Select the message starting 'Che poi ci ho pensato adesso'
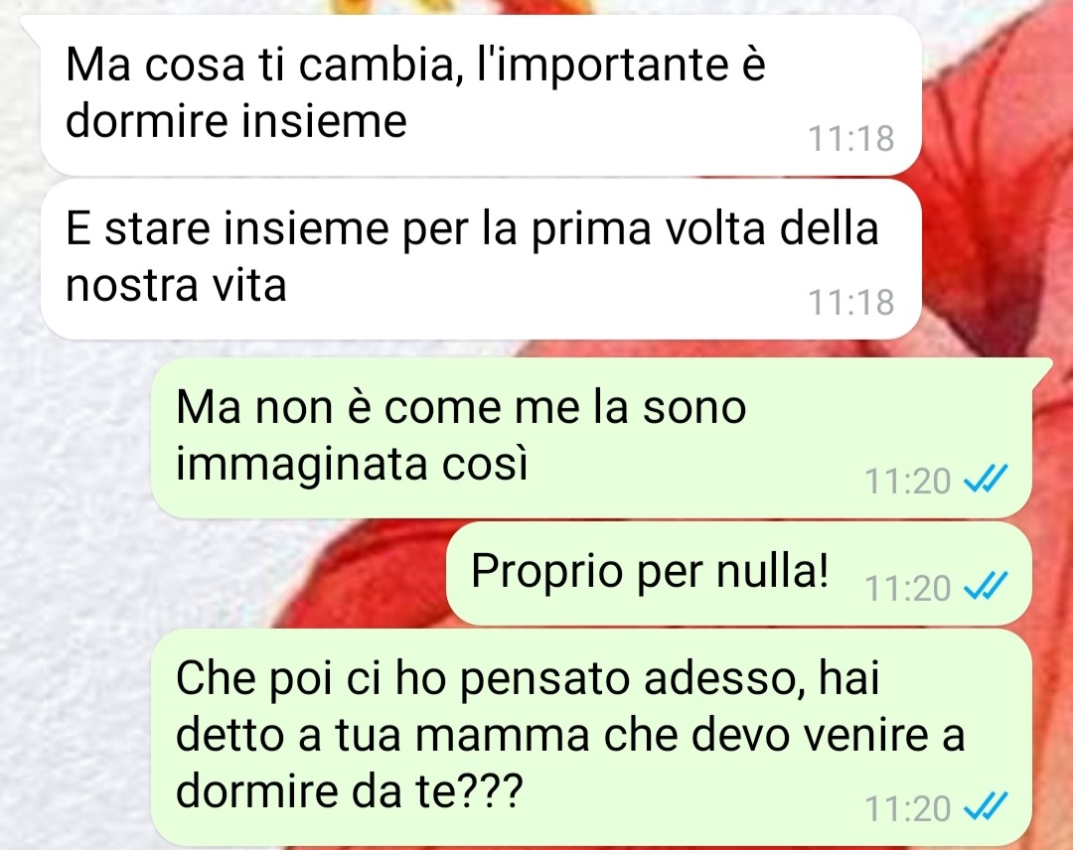 (x=591, y=737)
